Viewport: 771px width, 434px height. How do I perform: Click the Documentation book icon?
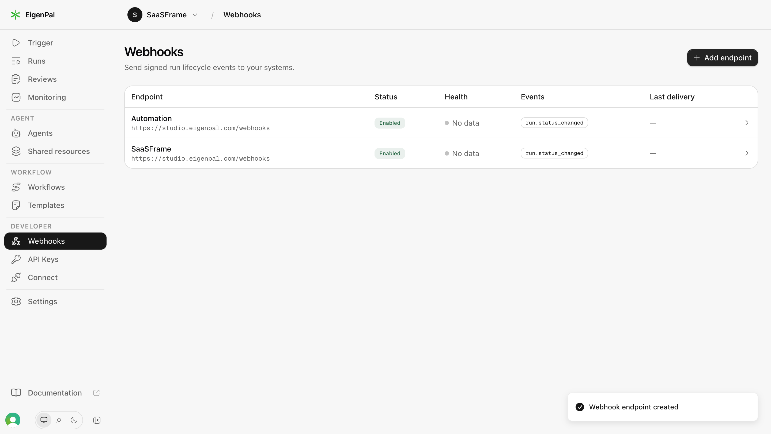click(x=16, y=393)
